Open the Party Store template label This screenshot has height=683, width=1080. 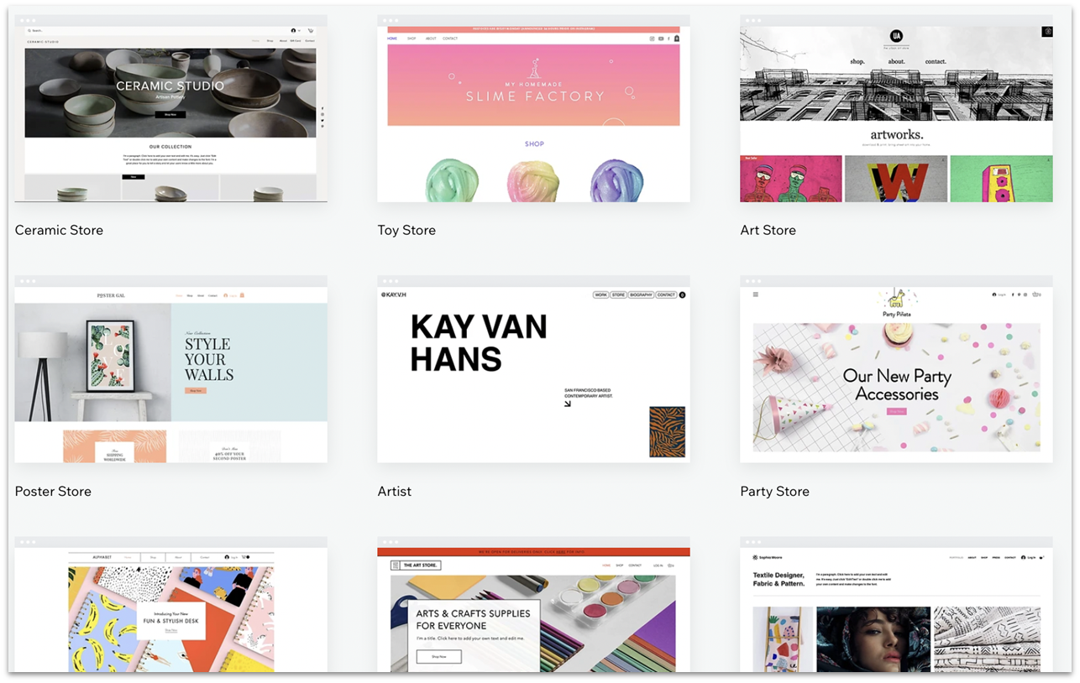coord(774,492)
